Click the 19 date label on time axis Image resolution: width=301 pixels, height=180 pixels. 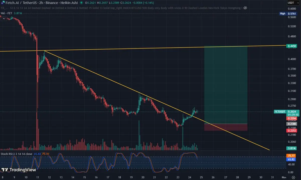click(131, 177)
